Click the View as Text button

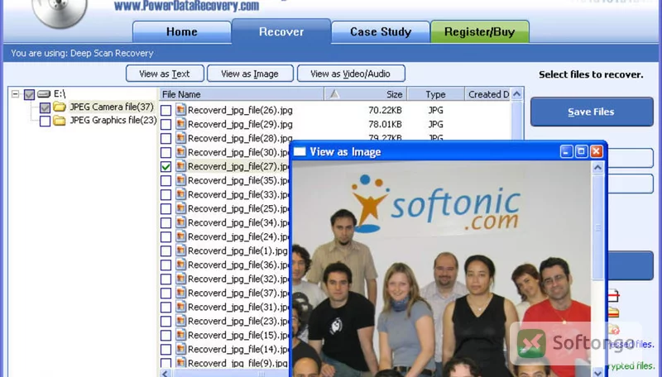[165, 74]
